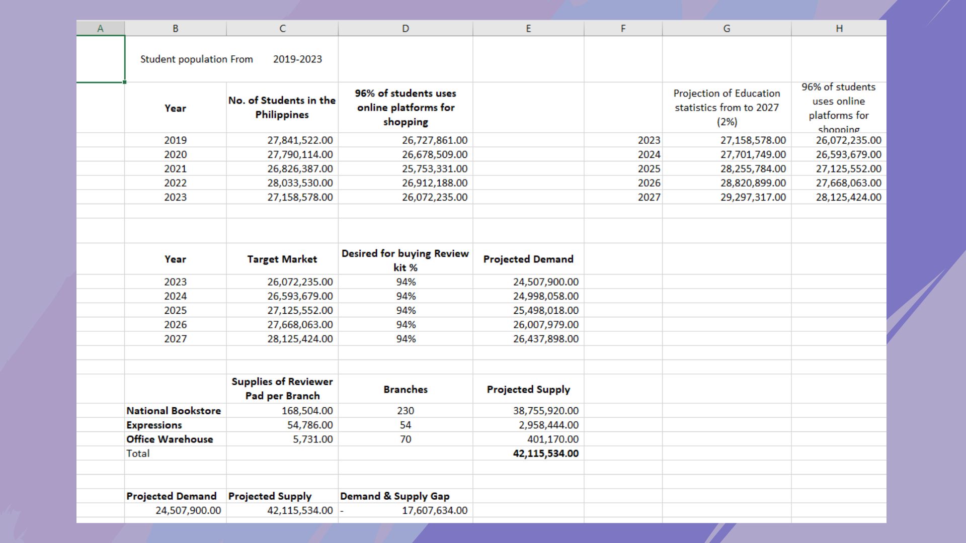Click the active cell's fill handle
Screen dimensions: 966x543
(125, 82)
